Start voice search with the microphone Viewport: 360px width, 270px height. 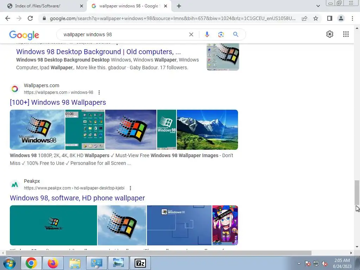(207, 34)
